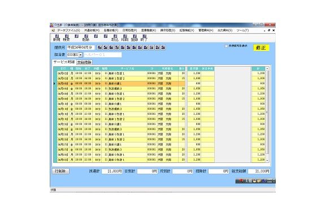The image size is (325, 215).
Task: Click the F1 新規 toolbar icon
Action: (57, 38)
